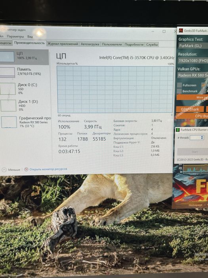Open the Параметры menu in Task Manager
Viewport: 208px width, 278px height.
point(15,37)
